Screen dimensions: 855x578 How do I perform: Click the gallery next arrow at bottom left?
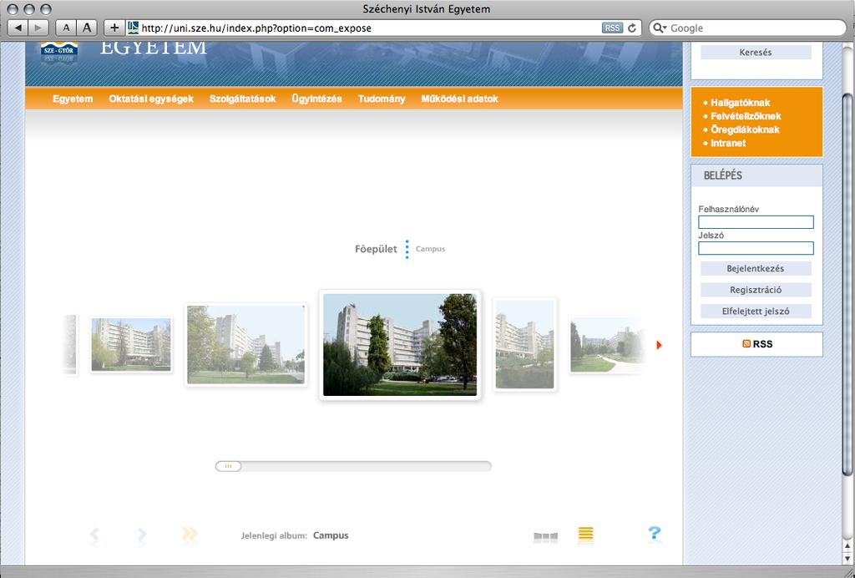point(142,535)
